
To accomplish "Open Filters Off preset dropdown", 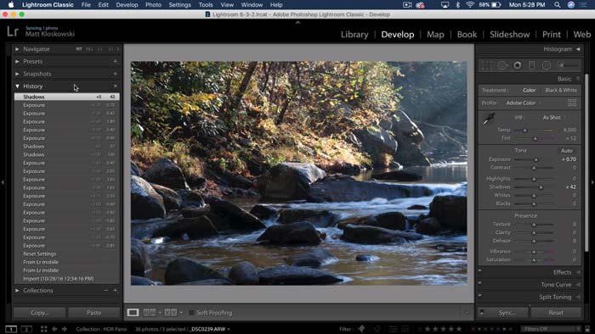I will (551, 329).
